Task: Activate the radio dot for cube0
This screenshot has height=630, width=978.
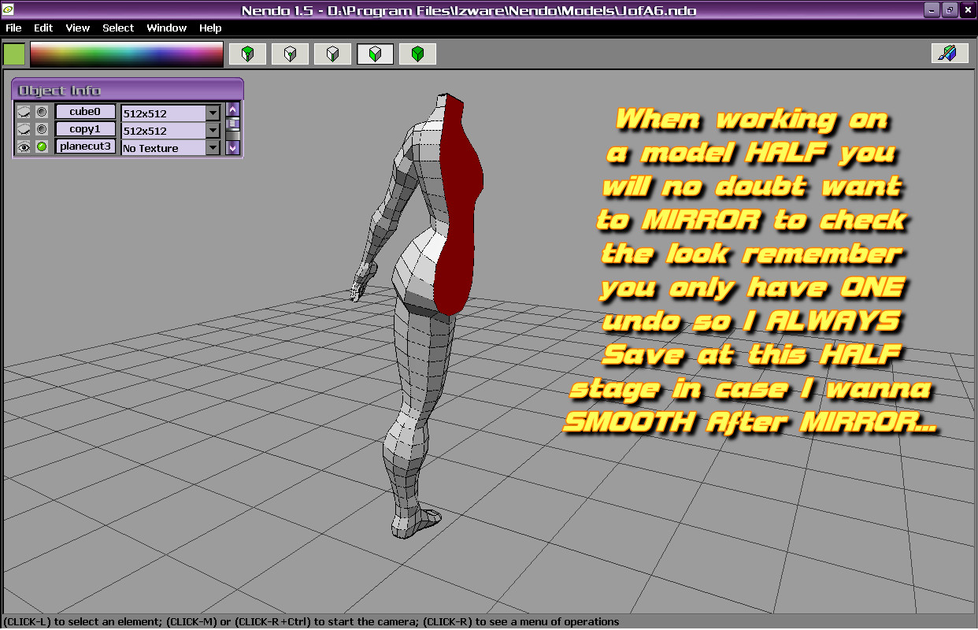Action: (42, 112)
